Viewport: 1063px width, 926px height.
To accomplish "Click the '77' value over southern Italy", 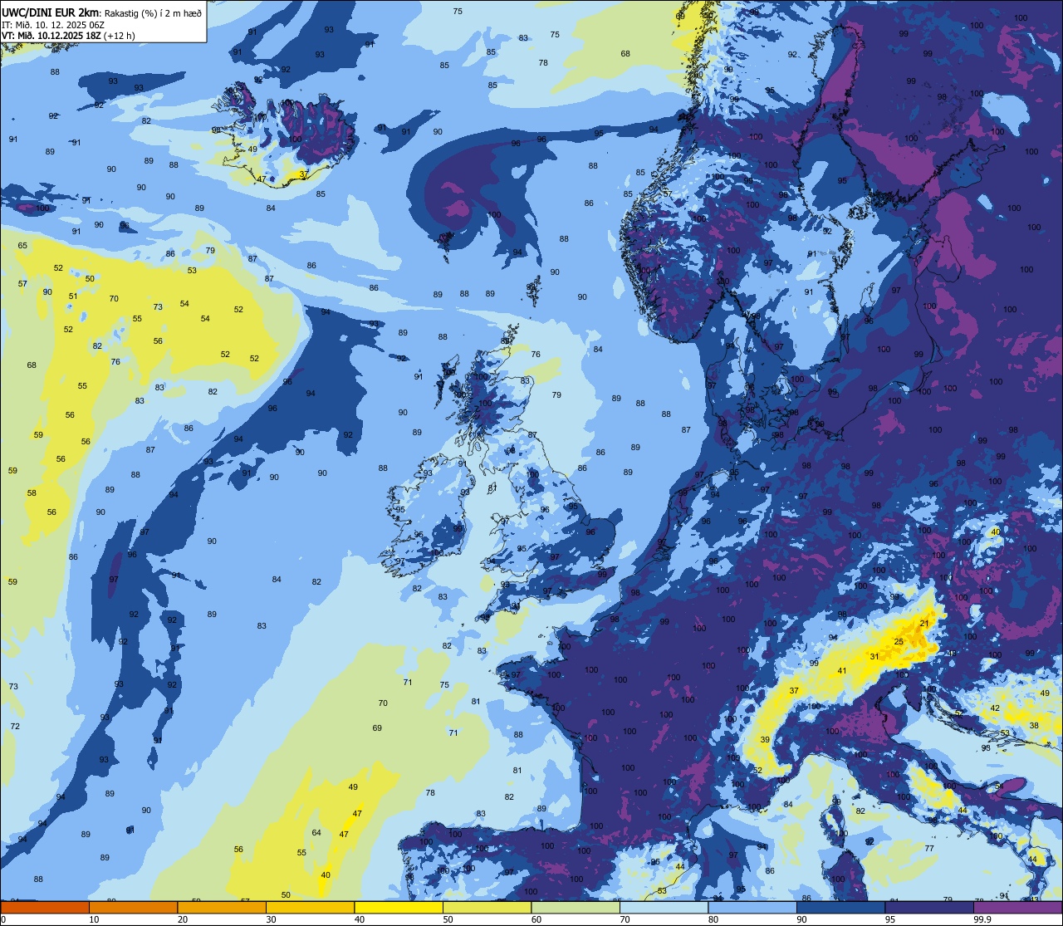I will [929, 849].
